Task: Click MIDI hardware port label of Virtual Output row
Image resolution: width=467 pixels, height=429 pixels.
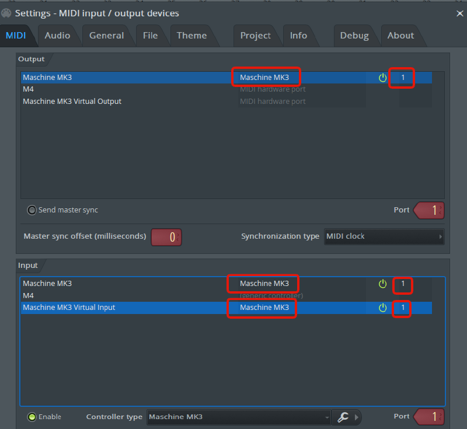Action: tap(273, 102)
